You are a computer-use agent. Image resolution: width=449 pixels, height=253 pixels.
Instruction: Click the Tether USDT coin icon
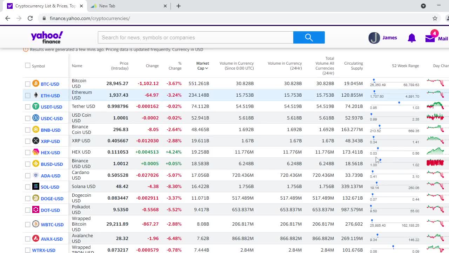click(36, 106)
